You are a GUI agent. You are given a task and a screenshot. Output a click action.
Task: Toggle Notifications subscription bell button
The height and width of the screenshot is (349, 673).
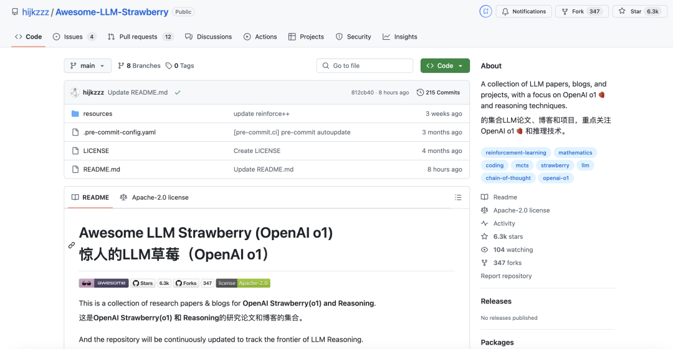click(x=523, y=11)
